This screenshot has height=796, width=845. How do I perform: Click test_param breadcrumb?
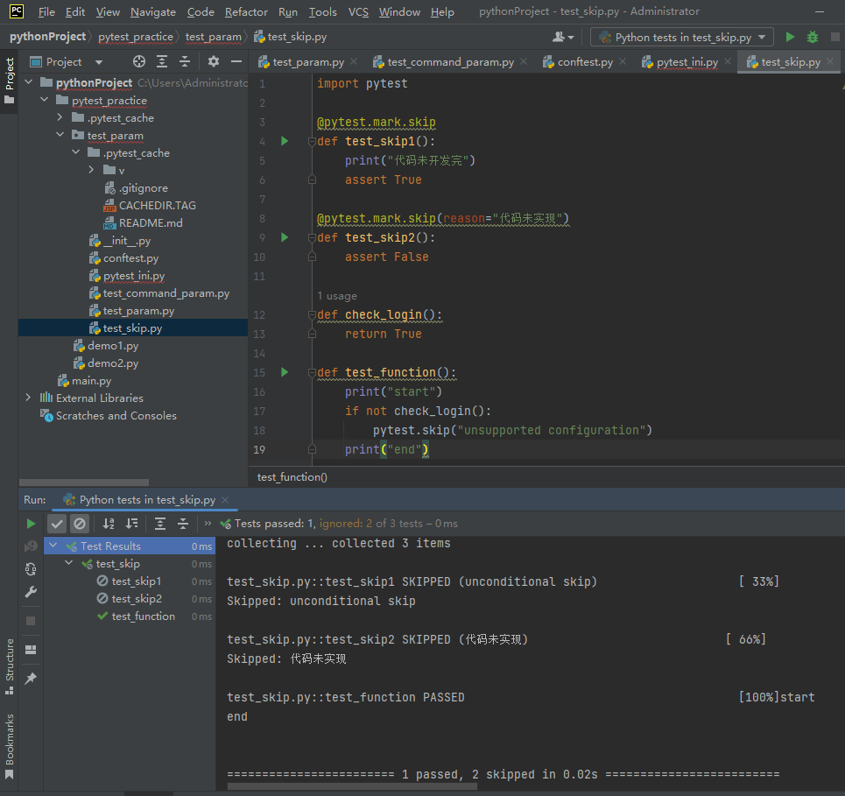(x=214, y=37)
